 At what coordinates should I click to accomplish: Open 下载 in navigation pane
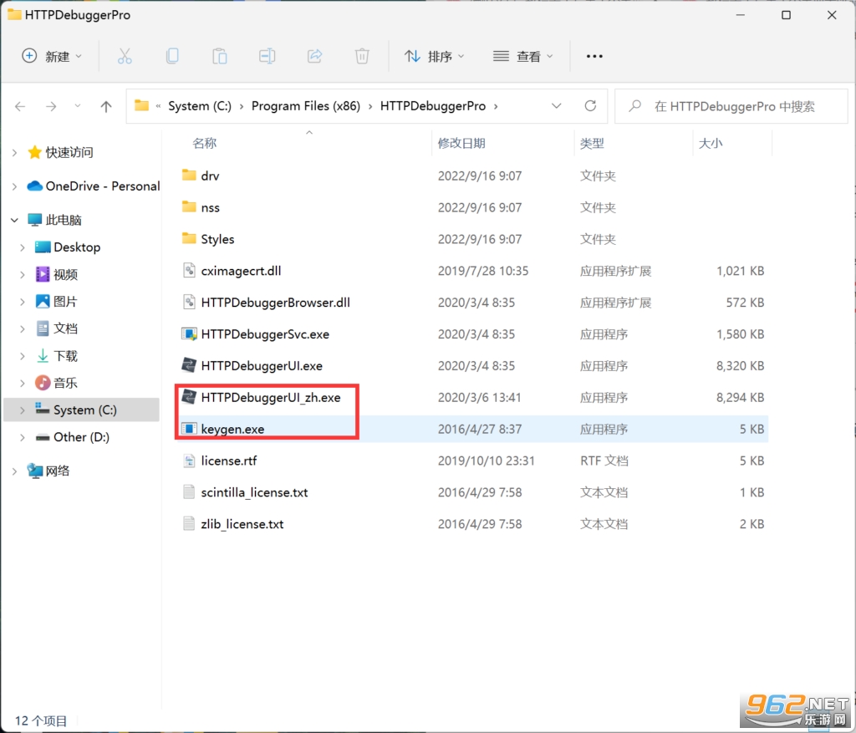pos(65,356)
